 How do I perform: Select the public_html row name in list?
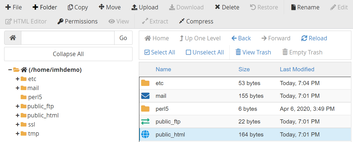[x=170, y=135]
